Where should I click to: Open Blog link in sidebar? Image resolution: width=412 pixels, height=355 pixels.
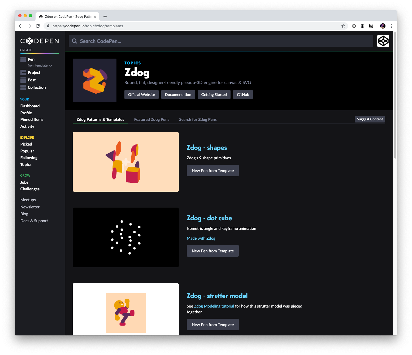[24, 214]
